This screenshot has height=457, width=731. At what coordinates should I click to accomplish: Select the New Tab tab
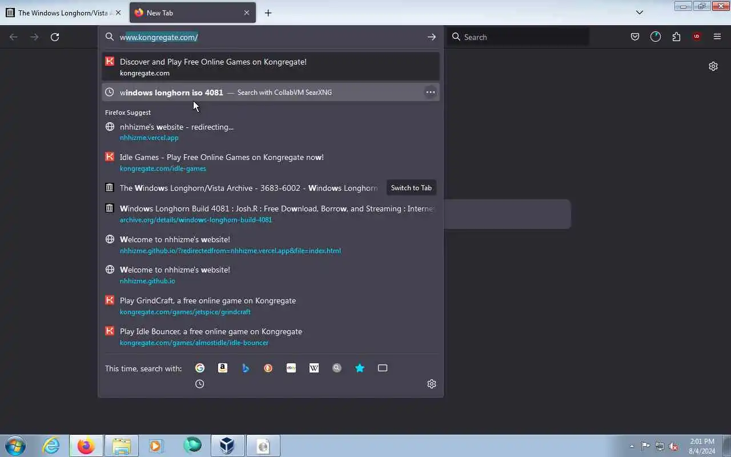coord(192,13)
